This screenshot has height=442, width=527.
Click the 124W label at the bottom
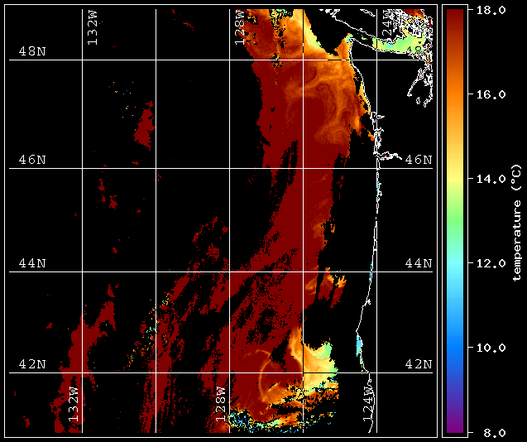[368, 403]
